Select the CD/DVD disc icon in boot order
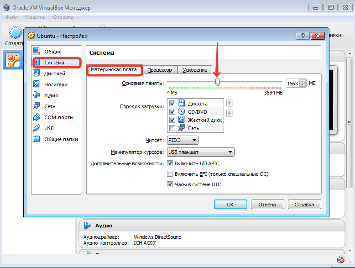Image resolution: width=355 pixels, height=268 pixels. point(181,111)
